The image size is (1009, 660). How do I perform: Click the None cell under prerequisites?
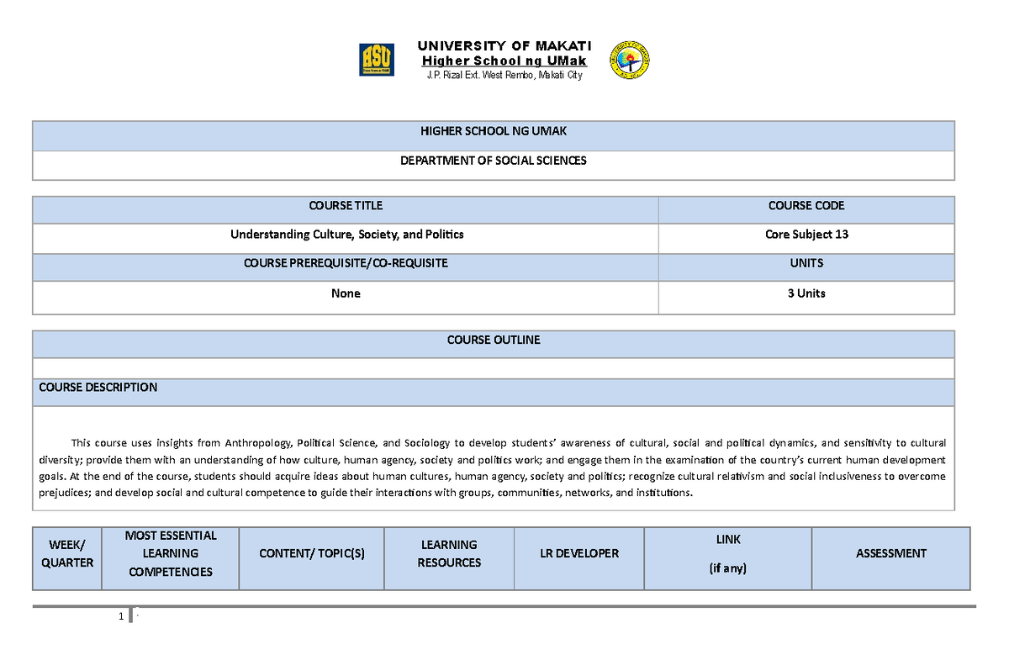[x=346, y=293]
